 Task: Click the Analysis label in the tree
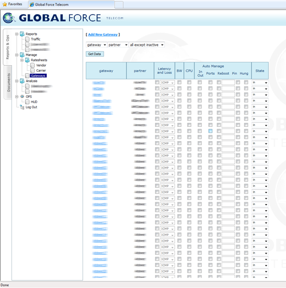[31, 81]
